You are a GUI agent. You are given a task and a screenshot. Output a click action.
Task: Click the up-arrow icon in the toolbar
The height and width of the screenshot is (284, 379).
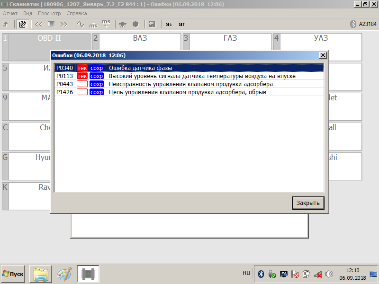[x=6, y=24]
